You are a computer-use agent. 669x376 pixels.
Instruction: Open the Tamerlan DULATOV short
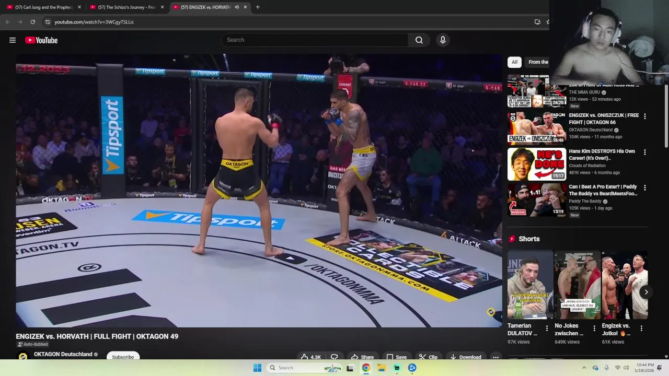pyautogui.click(x=530, y=285)
